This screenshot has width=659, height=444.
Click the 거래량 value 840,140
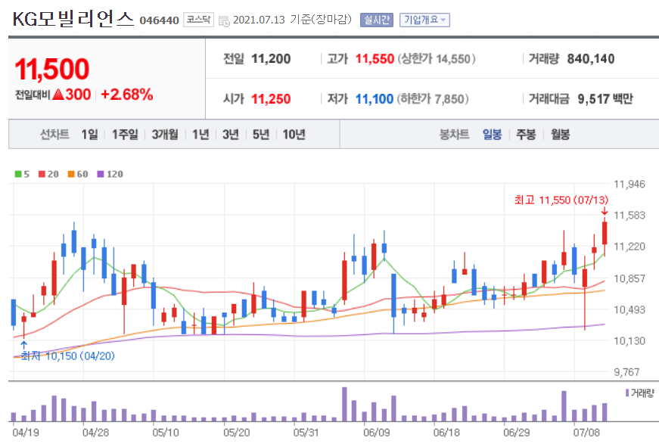tap(591, 59)
